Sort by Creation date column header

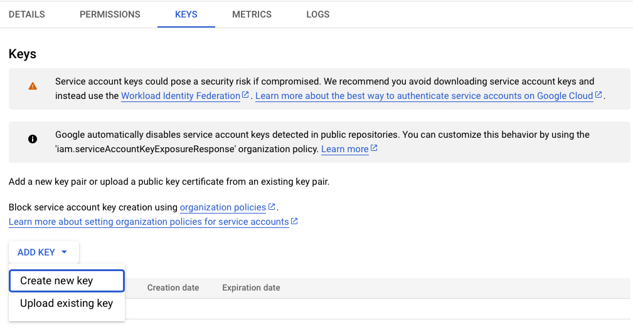pyautogui.click(x=173, y=287)
